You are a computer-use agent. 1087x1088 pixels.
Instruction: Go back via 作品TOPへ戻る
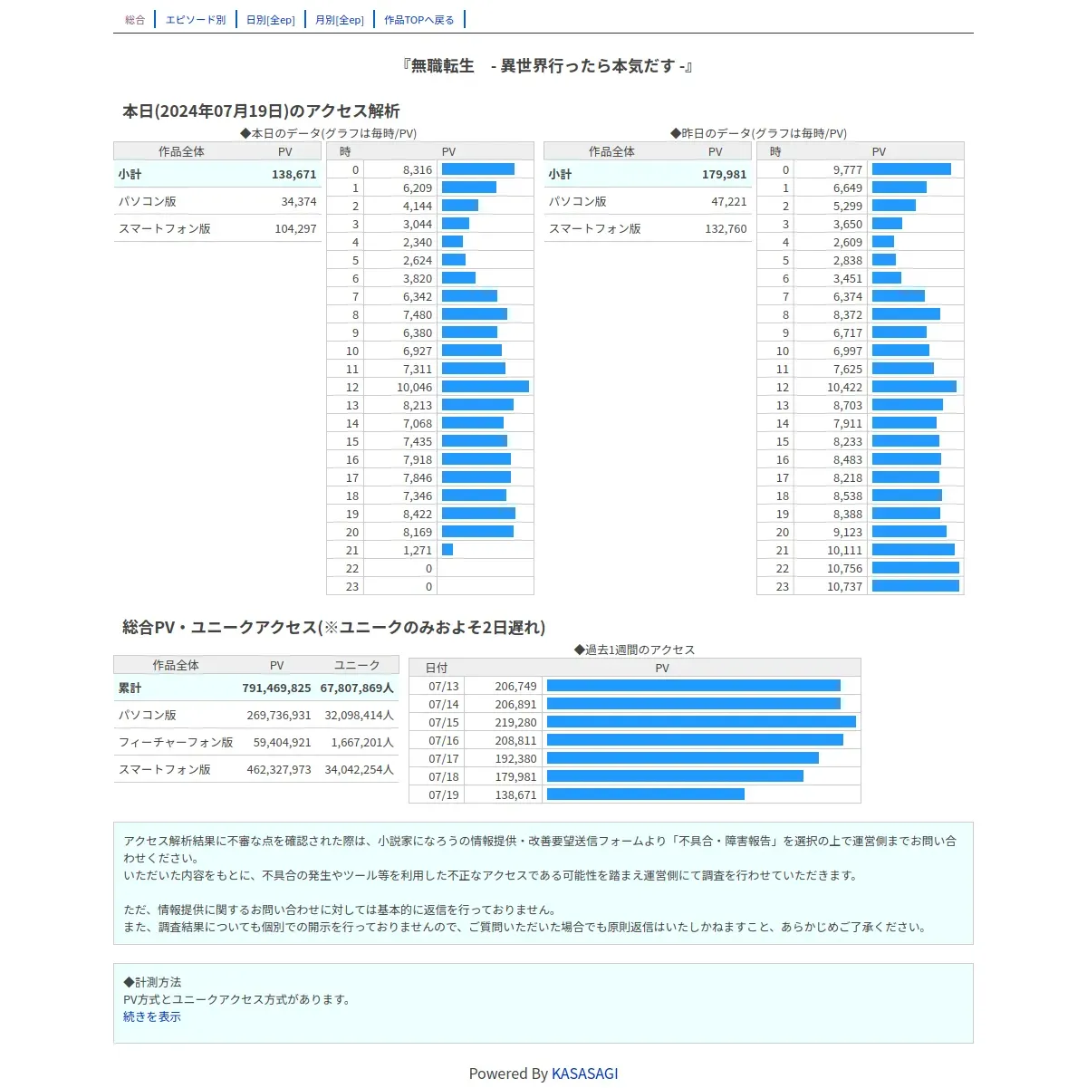pyautogui.click(x=419, y=20)
